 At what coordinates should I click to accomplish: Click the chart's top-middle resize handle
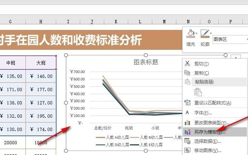click(146, 55)
